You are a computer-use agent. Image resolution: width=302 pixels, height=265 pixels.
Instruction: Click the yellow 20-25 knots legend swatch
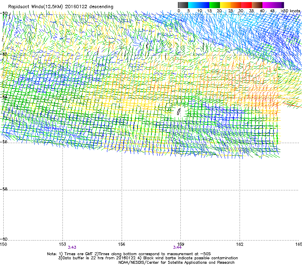pos(225,5)
